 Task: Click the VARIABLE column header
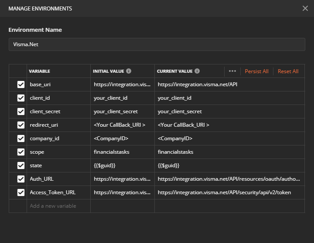coord(40,71)
